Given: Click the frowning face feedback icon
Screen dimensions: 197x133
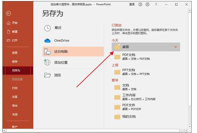Looking at the screenshot, I should (x=148, y=5).
